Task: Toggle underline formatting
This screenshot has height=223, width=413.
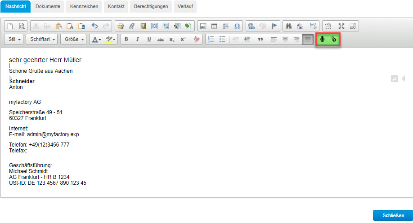Action: coord(149,40)
